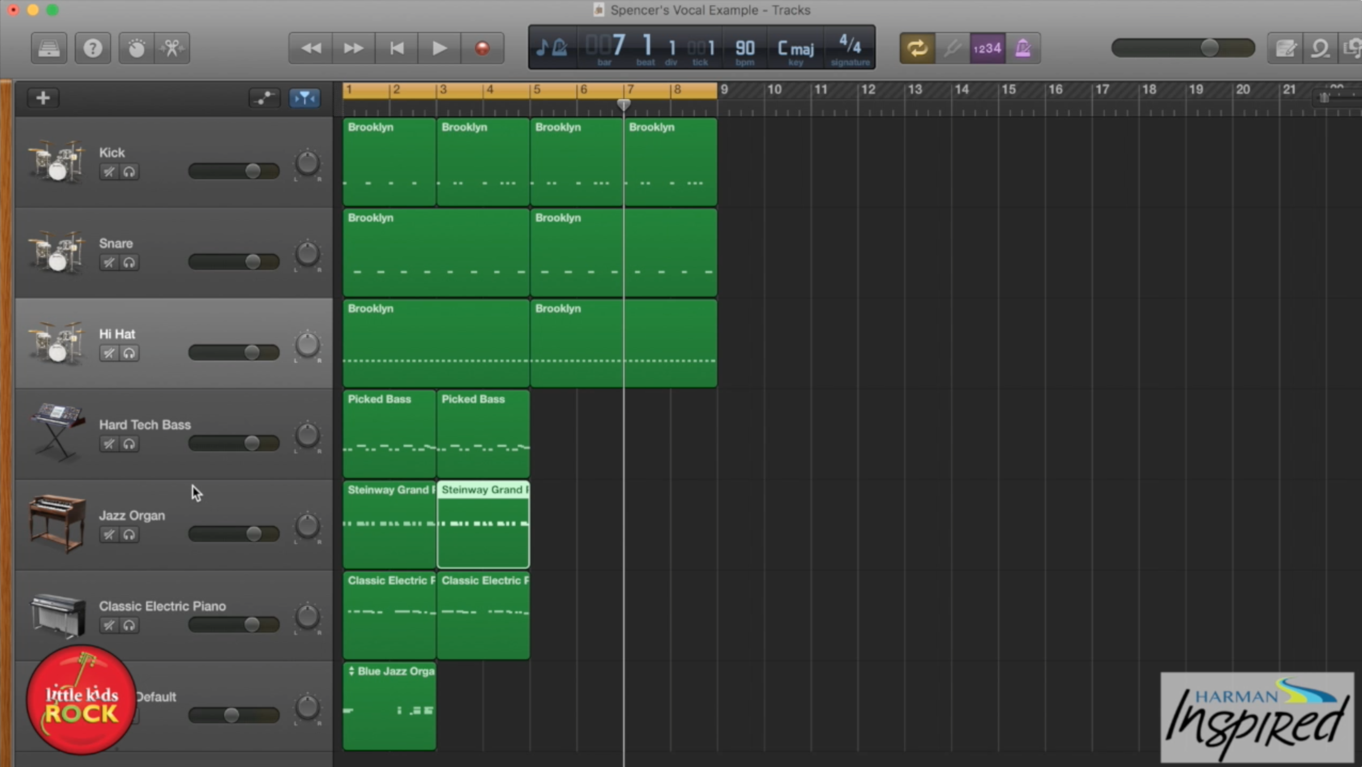Viewport: 1362px width, 767px height.
Task: Click the + button to add a track
Action: (x=43, y=98)
